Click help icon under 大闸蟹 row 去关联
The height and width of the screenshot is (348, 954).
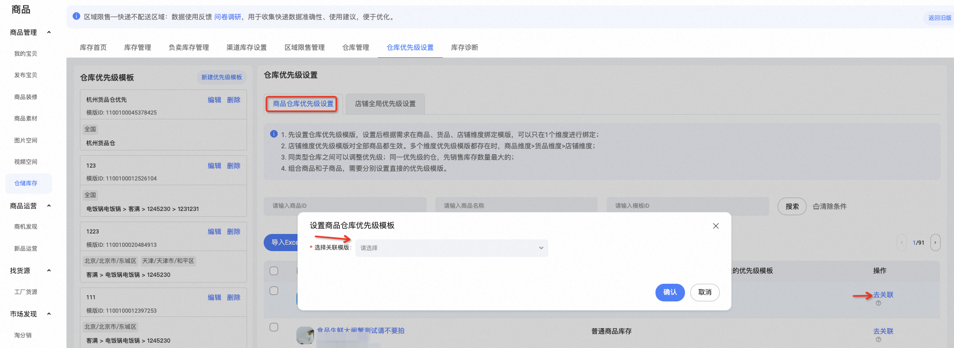(x=878, y=339)
